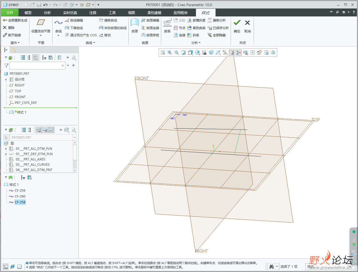Collapse the style tree panel triangle
Image resolution: width=358 pixels, height=272 pixels.
click(x=6, y=177)
